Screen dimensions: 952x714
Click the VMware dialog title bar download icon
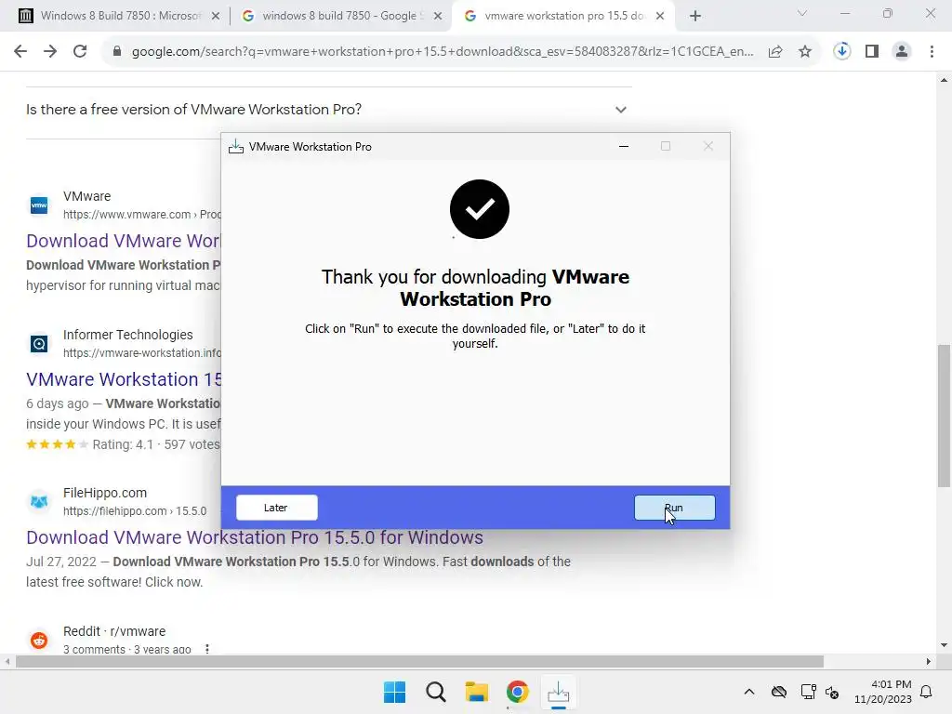[235, 146]
